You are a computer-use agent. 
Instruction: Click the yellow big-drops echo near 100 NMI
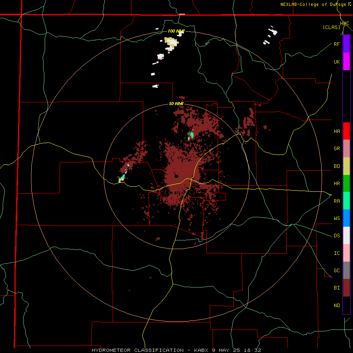(x=171, y=44)
